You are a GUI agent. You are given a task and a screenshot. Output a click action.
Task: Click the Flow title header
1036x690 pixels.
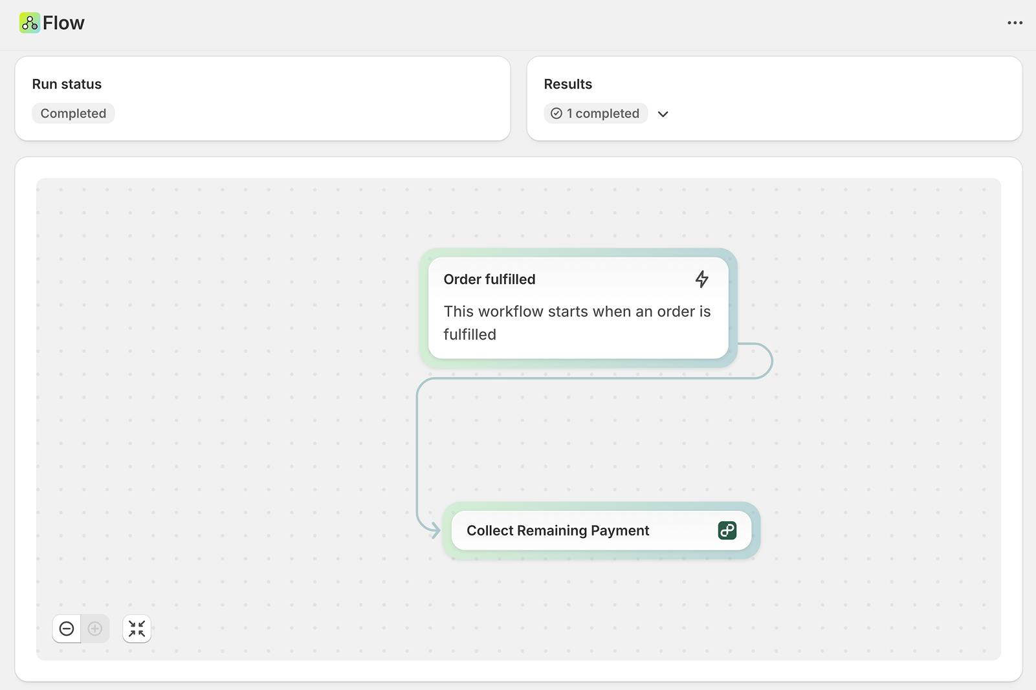point(63,23)
